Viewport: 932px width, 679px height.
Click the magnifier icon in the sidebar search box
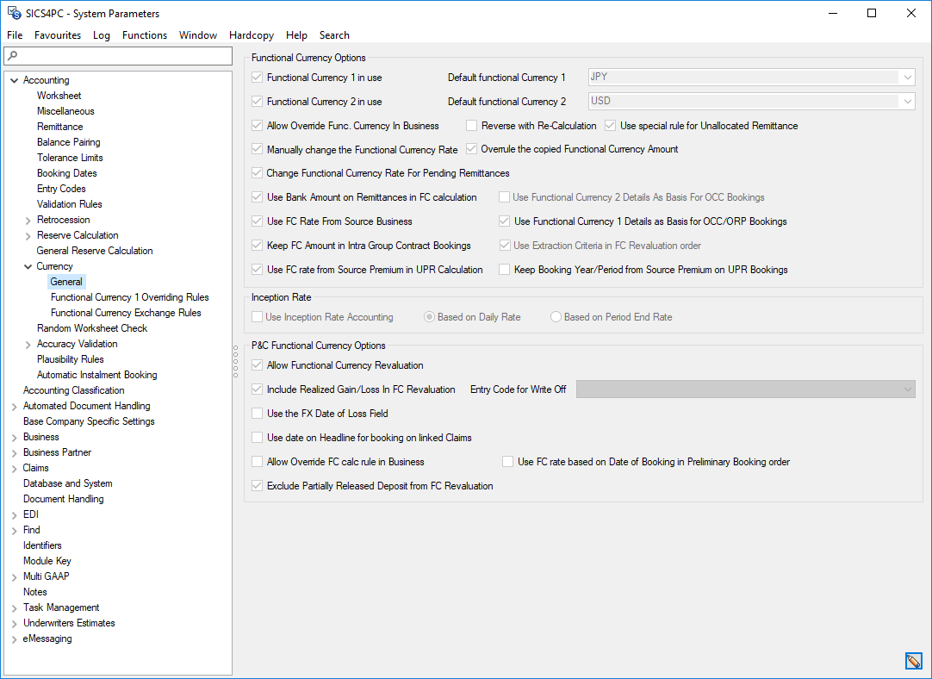coord(12,55)
